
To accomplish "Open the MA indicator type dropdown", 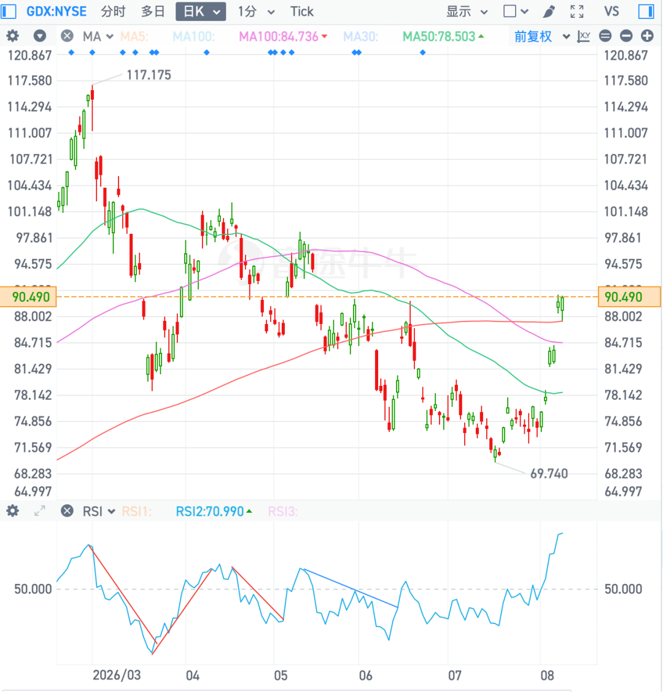I will (x=98, y=36).
